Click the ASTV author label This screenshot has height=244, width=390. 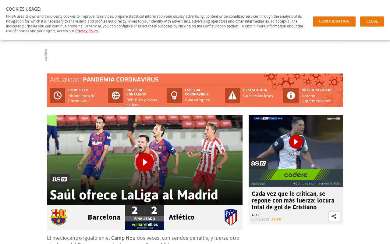pos(256,215)
